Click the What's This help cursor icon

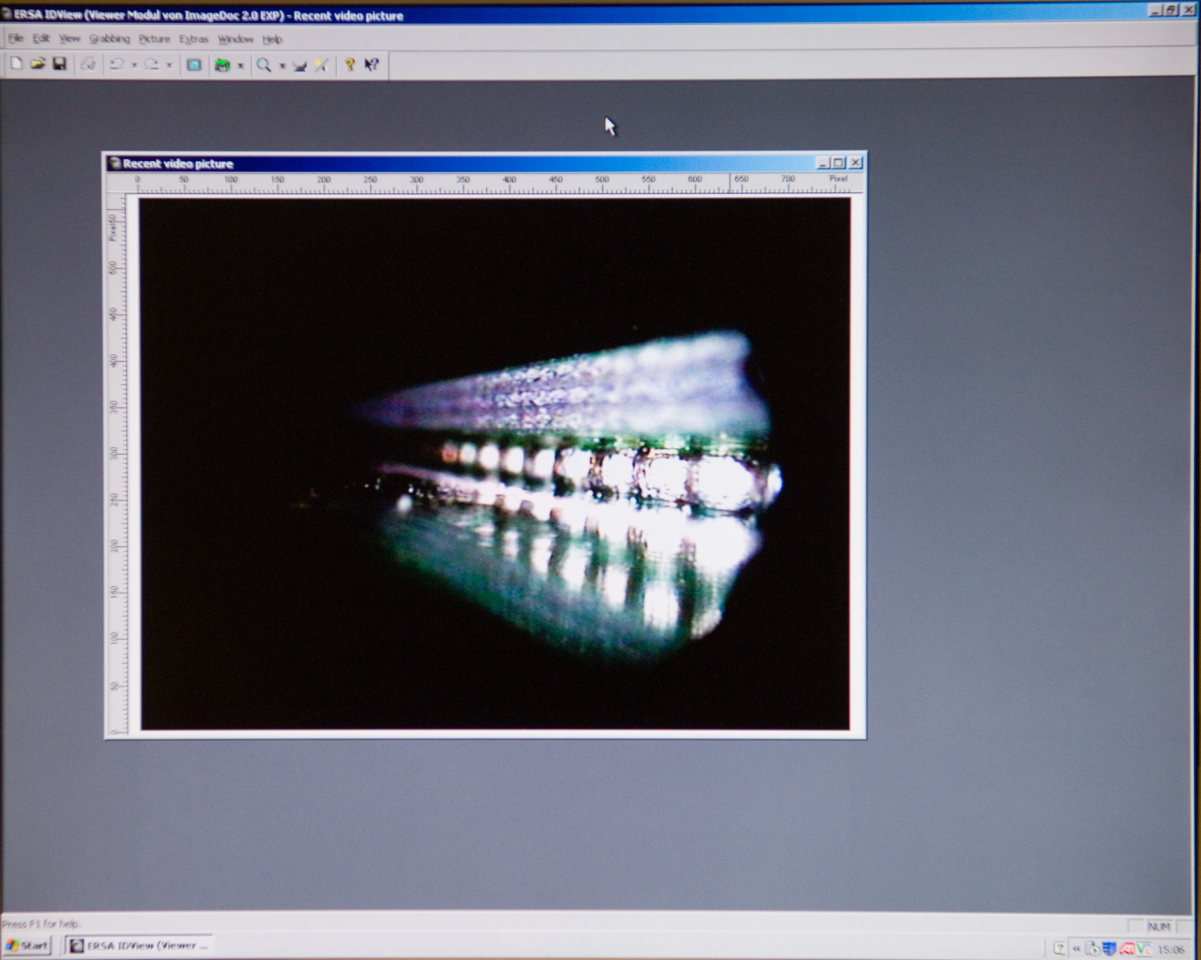click(x=372, y=65)
